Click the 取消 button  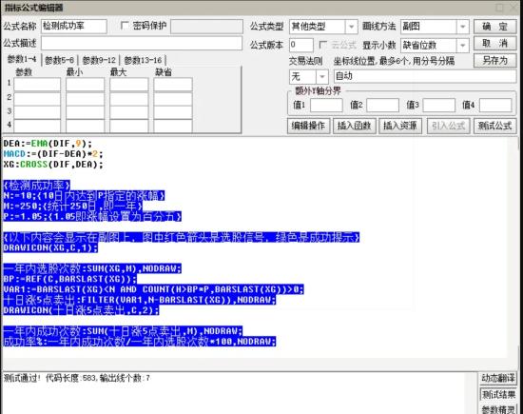tap(494, 44)
